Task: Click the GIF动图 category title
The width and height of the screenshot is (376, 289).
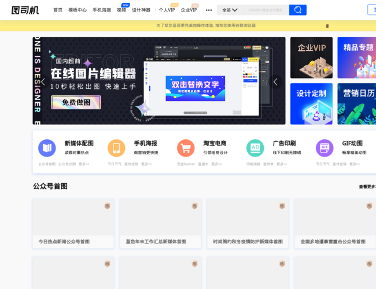Action: 352,143
